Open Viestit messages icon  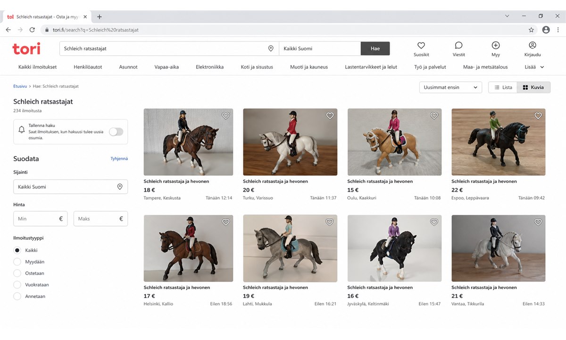pos(458,45)
